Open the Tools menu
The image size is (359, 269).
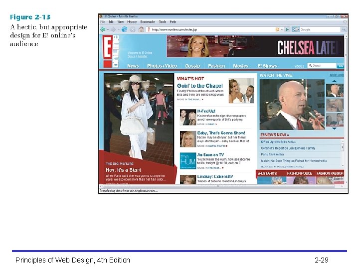[163, 22]
